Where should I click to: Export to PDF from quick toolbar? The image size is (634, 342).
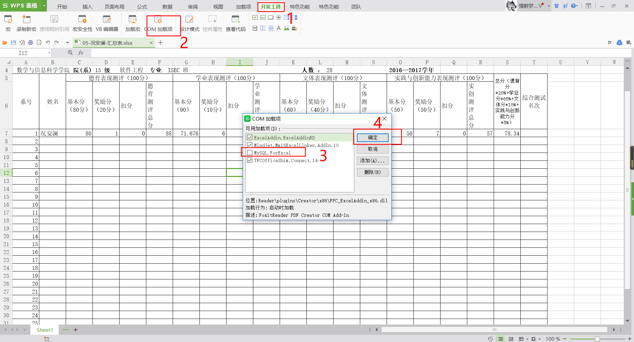pos(22,43)
